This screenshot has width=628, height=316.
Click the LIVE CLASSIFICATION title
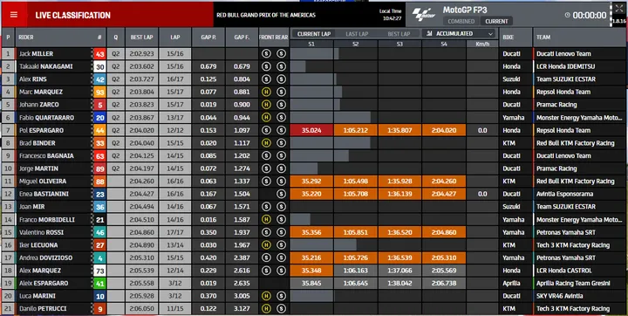(x=73, y=15)
